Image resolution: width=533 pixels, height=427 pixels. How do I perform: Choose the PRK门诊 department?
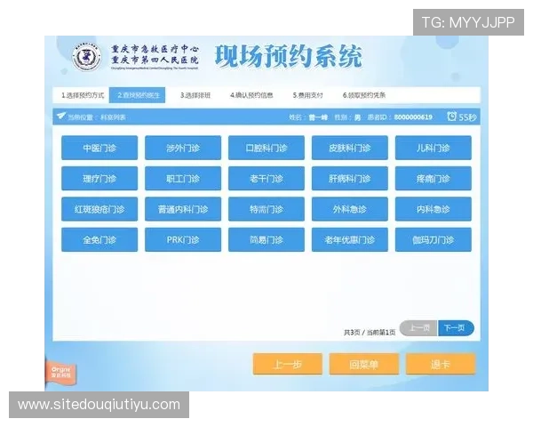click(183, 239)
